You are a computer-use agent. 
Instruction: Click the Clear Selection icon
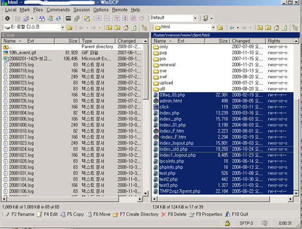(x=133, y=19)
